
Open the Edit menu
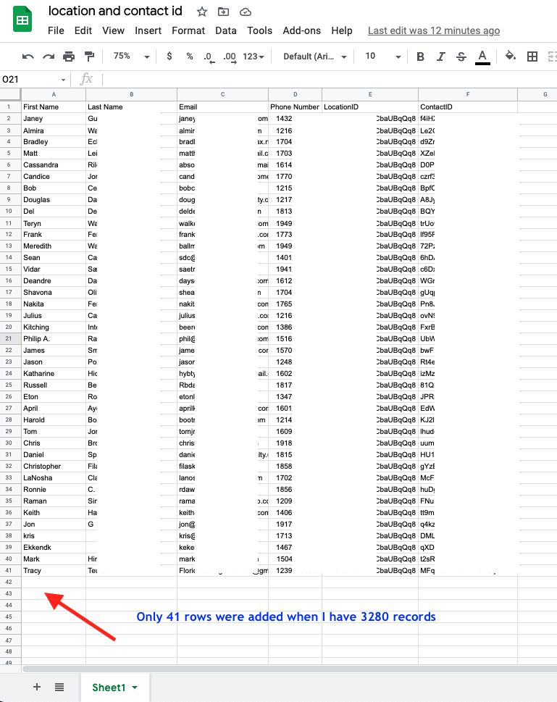pyautogui.click(x=83, y=30)
